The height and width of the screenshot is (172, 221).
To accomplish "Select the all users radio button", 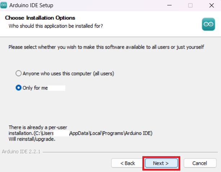I will pos(19,73).
